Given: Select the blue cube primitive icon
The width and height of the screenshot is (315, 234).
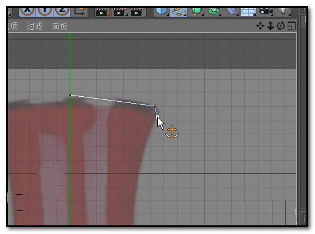Looking at the screenshot, I should coord(162,11).
